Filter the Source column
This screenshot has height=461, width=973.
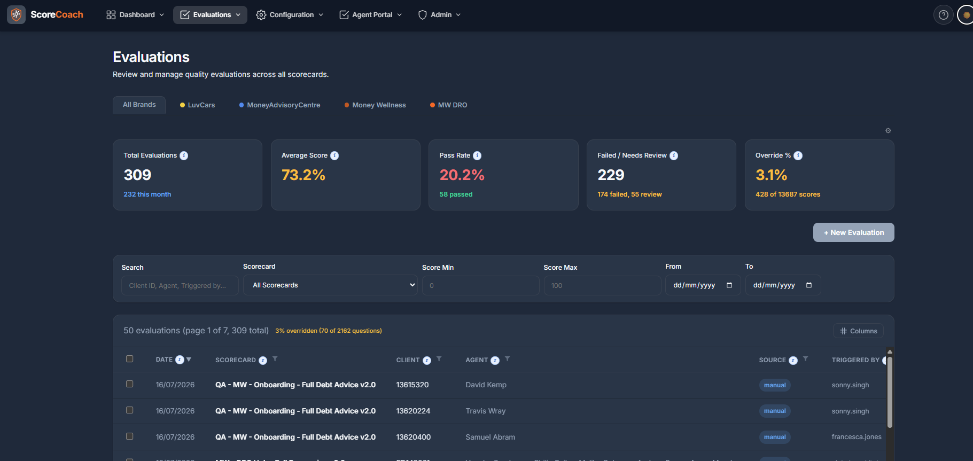805,359
